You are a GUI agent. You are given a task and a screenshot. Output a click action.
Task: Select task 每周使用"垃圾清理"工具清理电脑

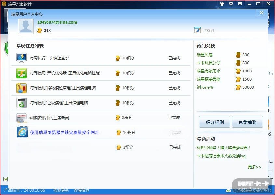[59, 103]
